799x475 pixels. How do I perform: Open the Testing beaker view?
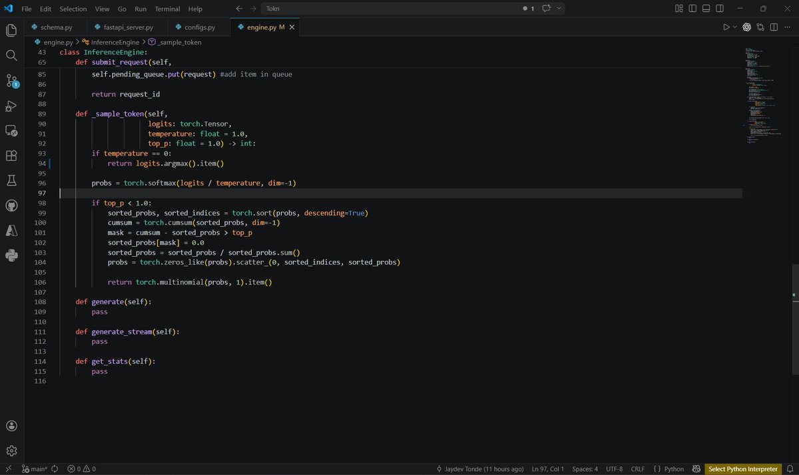point(11,180)
